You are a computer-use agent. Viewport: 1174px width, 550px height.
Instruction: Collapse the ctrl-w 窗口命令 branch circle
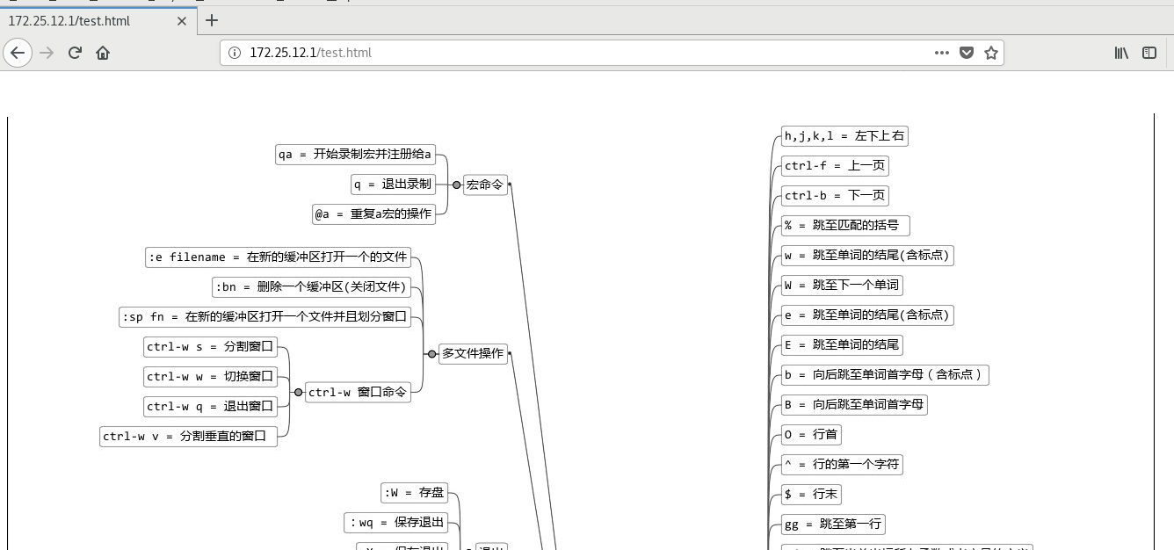coord(298,392)
